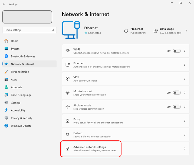Click the VPN shield icon

pyautogui.click(x=68, y=79)
